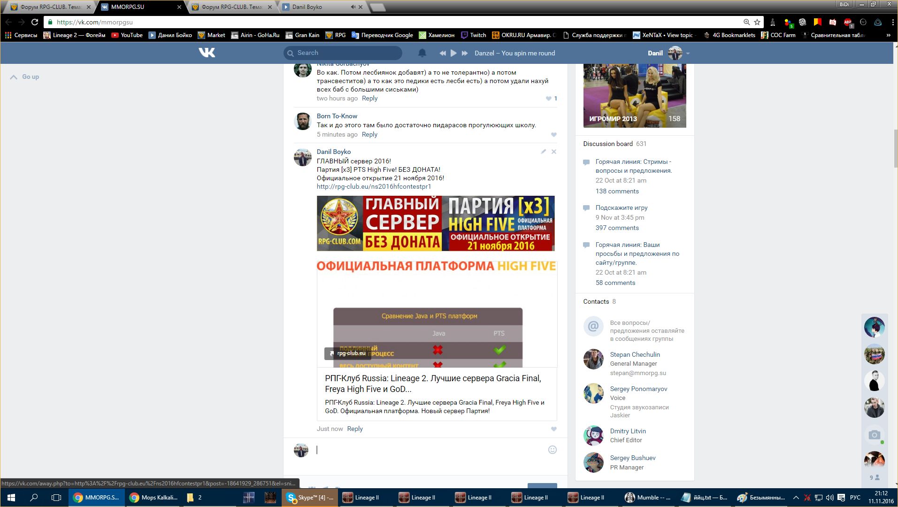Reply to the two hours ago comment
The width and height of the screenshot is (898, 507).
tap(369, 98)
